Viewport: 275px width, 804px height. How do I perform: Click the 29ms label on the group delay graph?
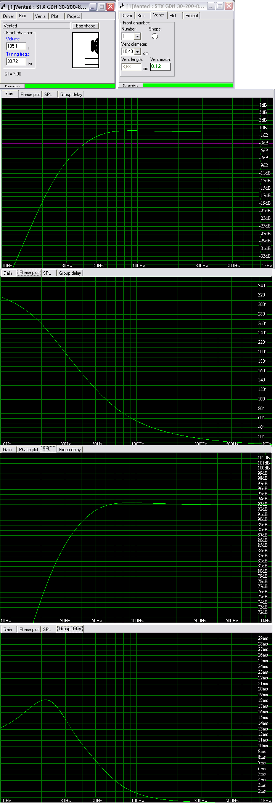point(263,638)
